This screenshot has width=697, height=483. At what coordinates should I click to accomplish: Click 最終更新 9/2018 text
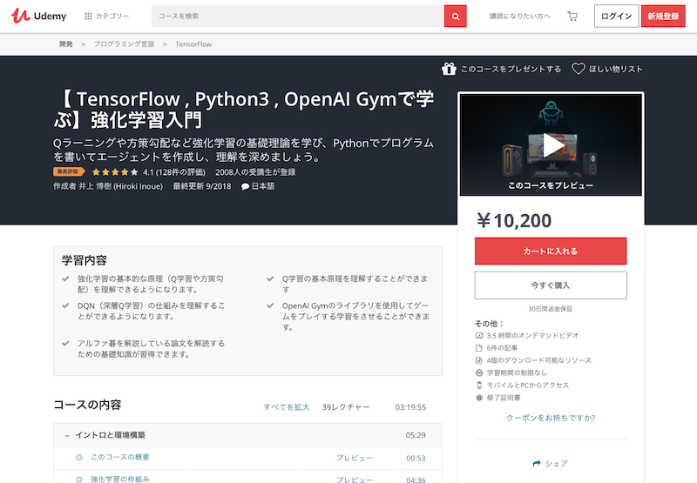pyautogui.click(x=202, y=186)
